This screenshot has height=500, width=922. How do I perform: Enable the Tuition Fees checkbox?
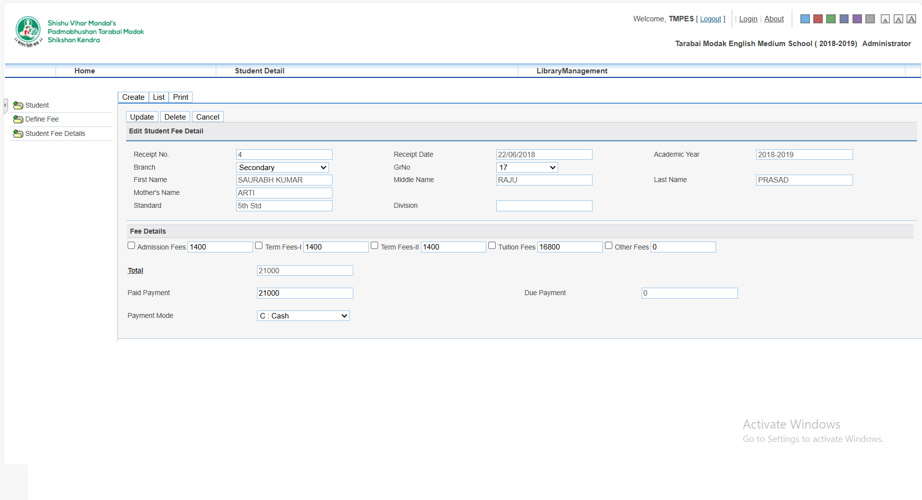pos(492,246)
